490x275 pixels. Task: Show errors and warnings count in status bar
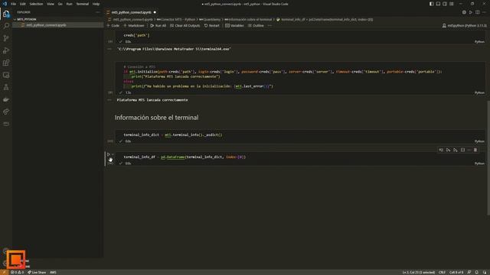pos(17,272)
